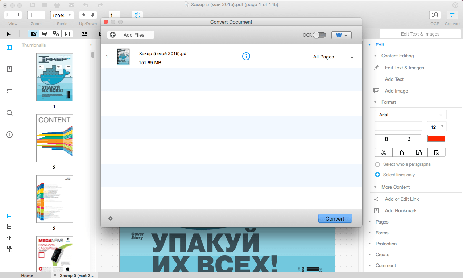
Task: Open conversion settings gear icon
Action: click(111, 218)
